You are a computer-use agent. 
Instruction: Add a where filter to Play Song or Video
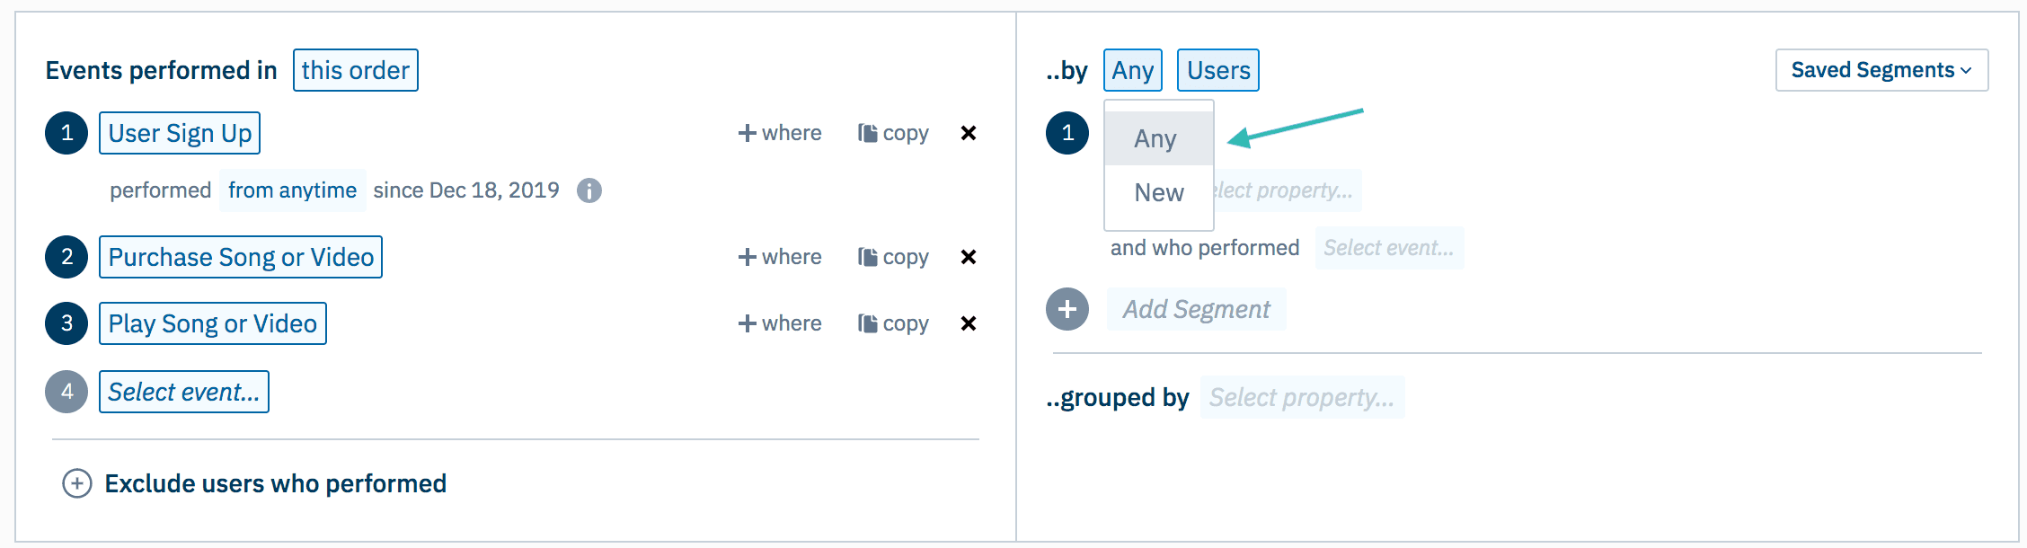780,323
